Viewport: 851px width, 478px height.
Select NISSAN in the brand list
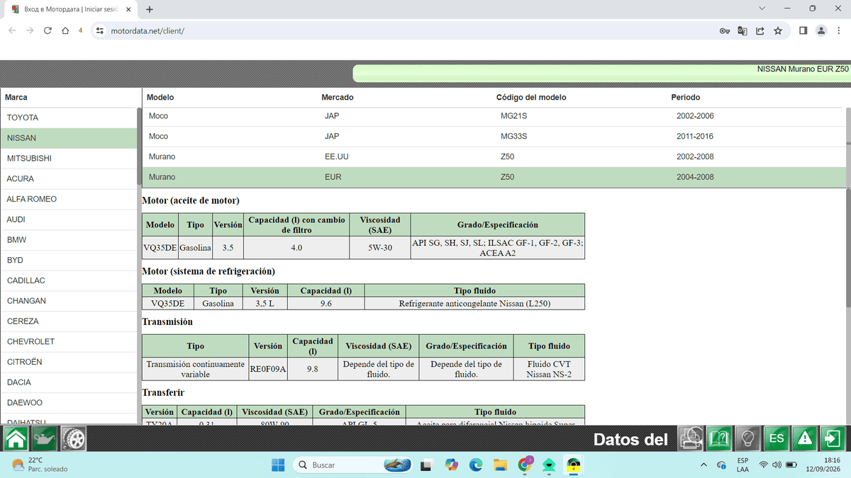coord(68,138)
